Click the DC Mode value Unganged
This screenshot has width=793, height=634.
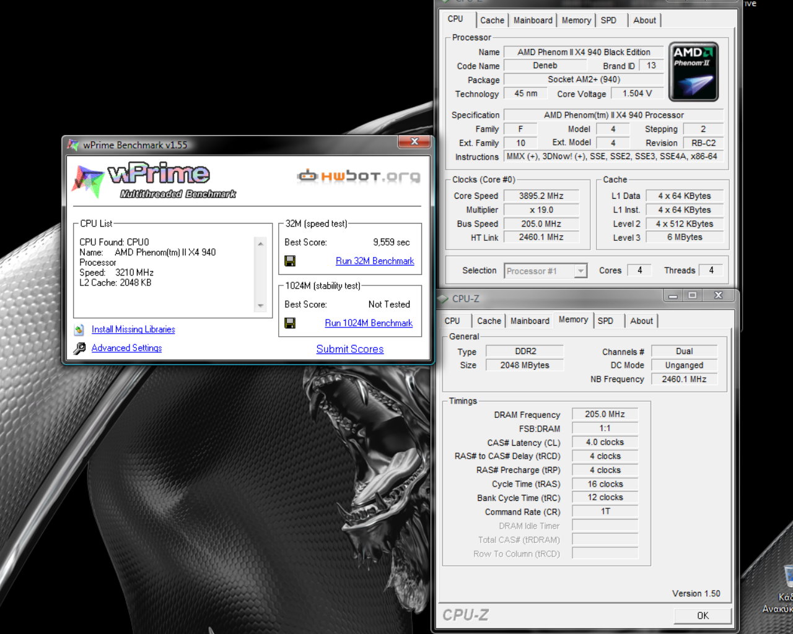coord(684,365)
